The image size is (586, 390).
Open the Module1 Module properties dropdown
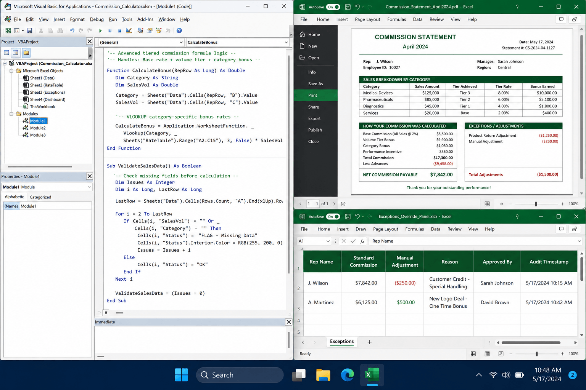click(89, 187)
